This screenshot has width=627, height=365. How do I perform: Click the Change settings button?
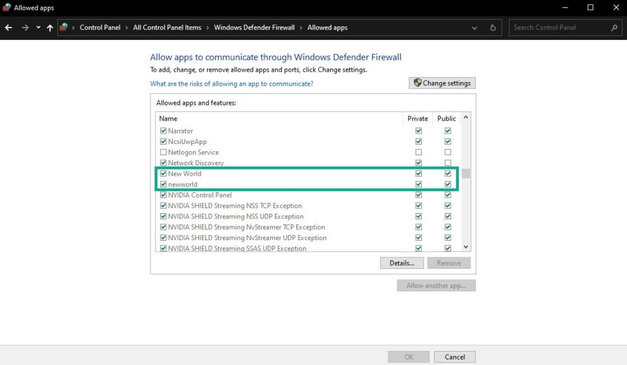pyautogui.click(x=442, y=83)
